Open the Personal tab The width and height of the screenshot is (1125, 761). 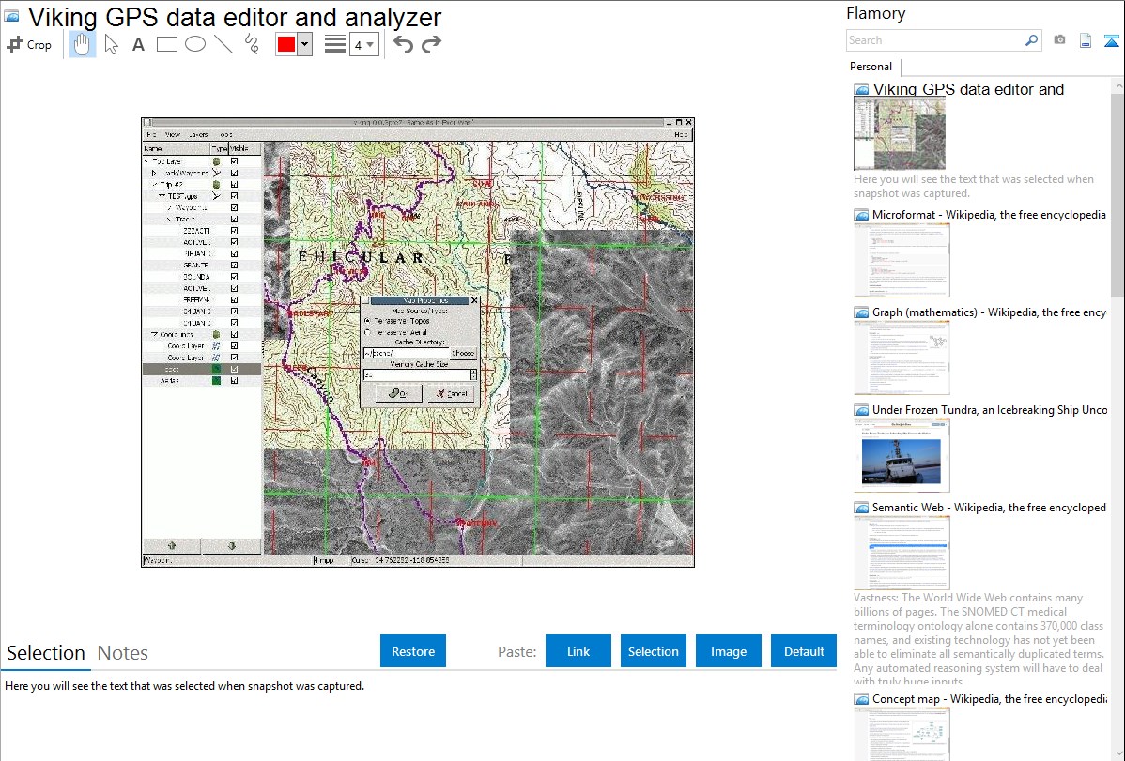click(871, 66)
